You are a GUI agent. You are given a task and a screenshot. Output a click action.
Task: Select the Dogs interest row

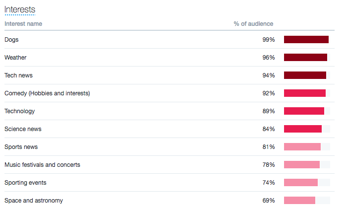[x=11, y=40]
